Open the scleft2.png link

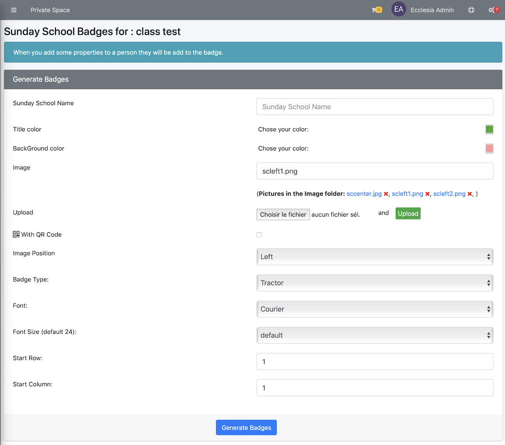coord(449,194)
